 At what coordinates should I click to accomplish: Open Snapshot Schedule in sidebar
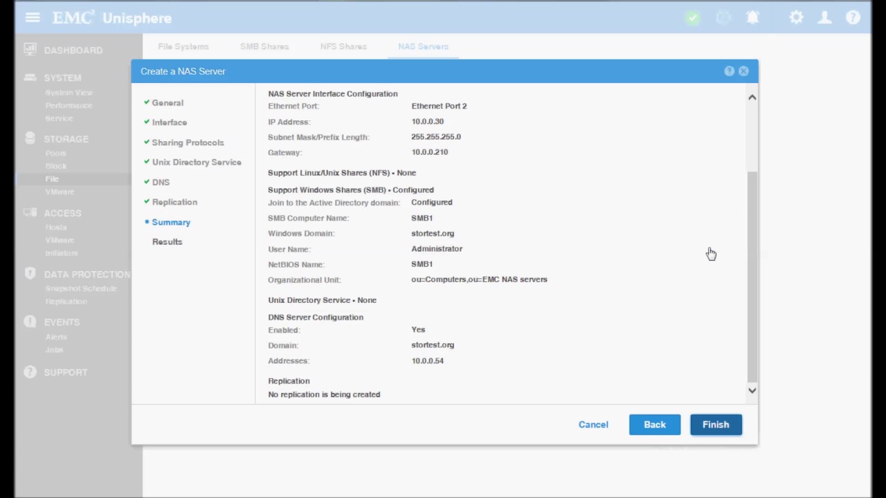click(x=81, y=288)
